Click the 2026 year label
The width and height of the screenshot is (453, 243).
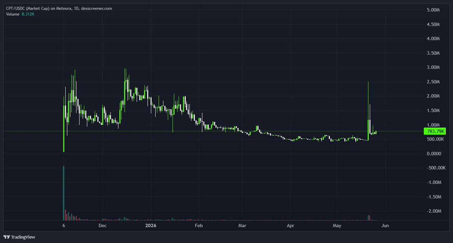coord(150,226)
